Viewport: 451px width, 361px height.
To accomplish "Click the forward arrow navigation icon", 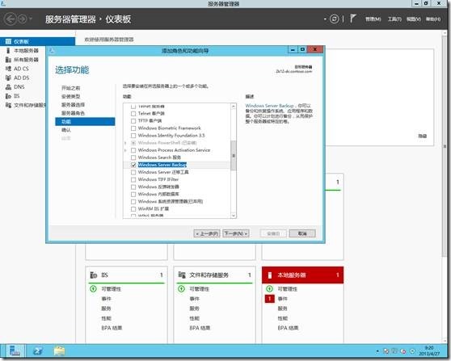I will pos(23,19).
